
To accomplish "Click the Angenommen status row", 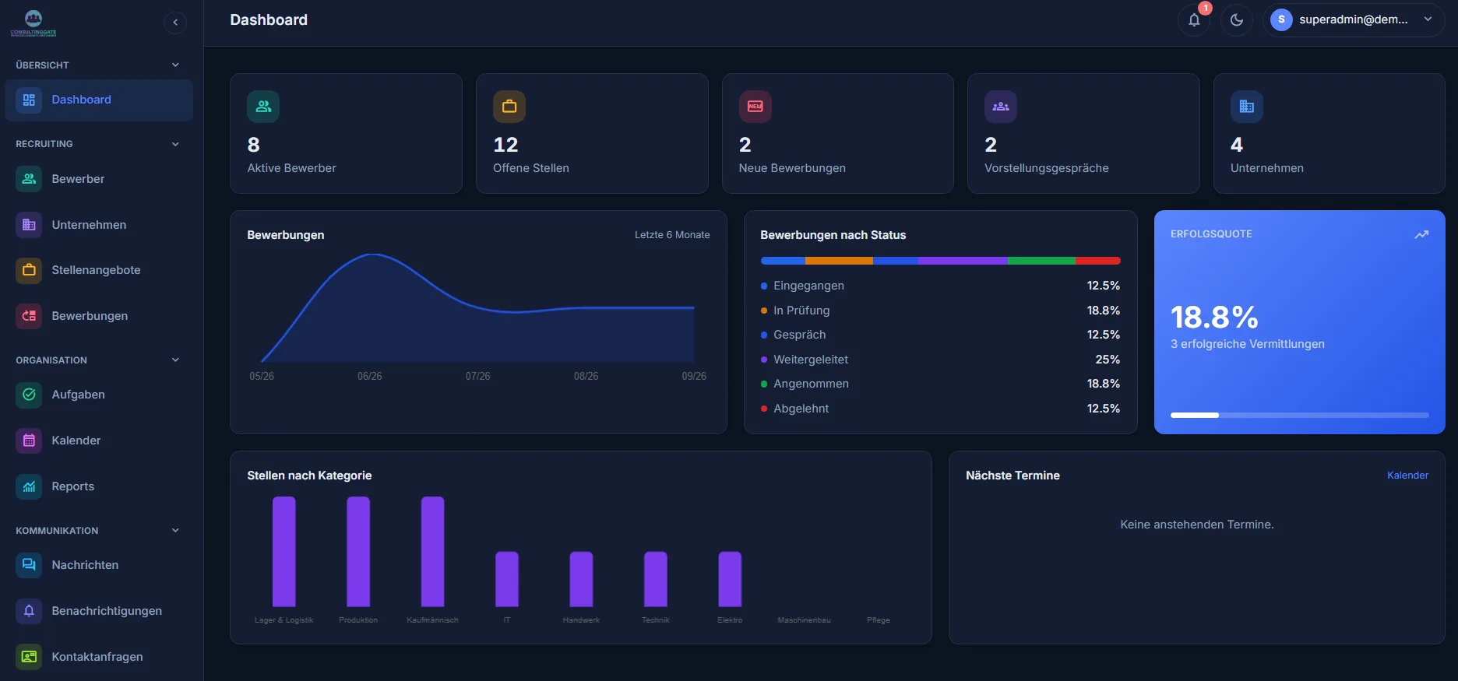I will click(x=940, y=384).
